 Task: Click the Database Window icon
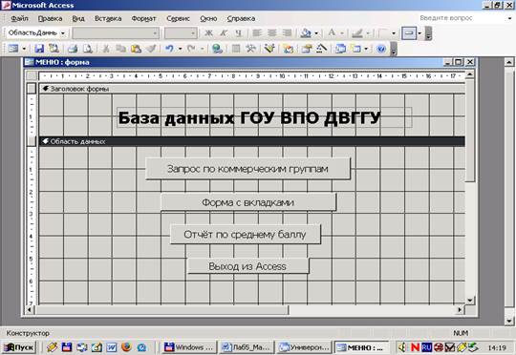pyautogui.click(x=340, y=49)
